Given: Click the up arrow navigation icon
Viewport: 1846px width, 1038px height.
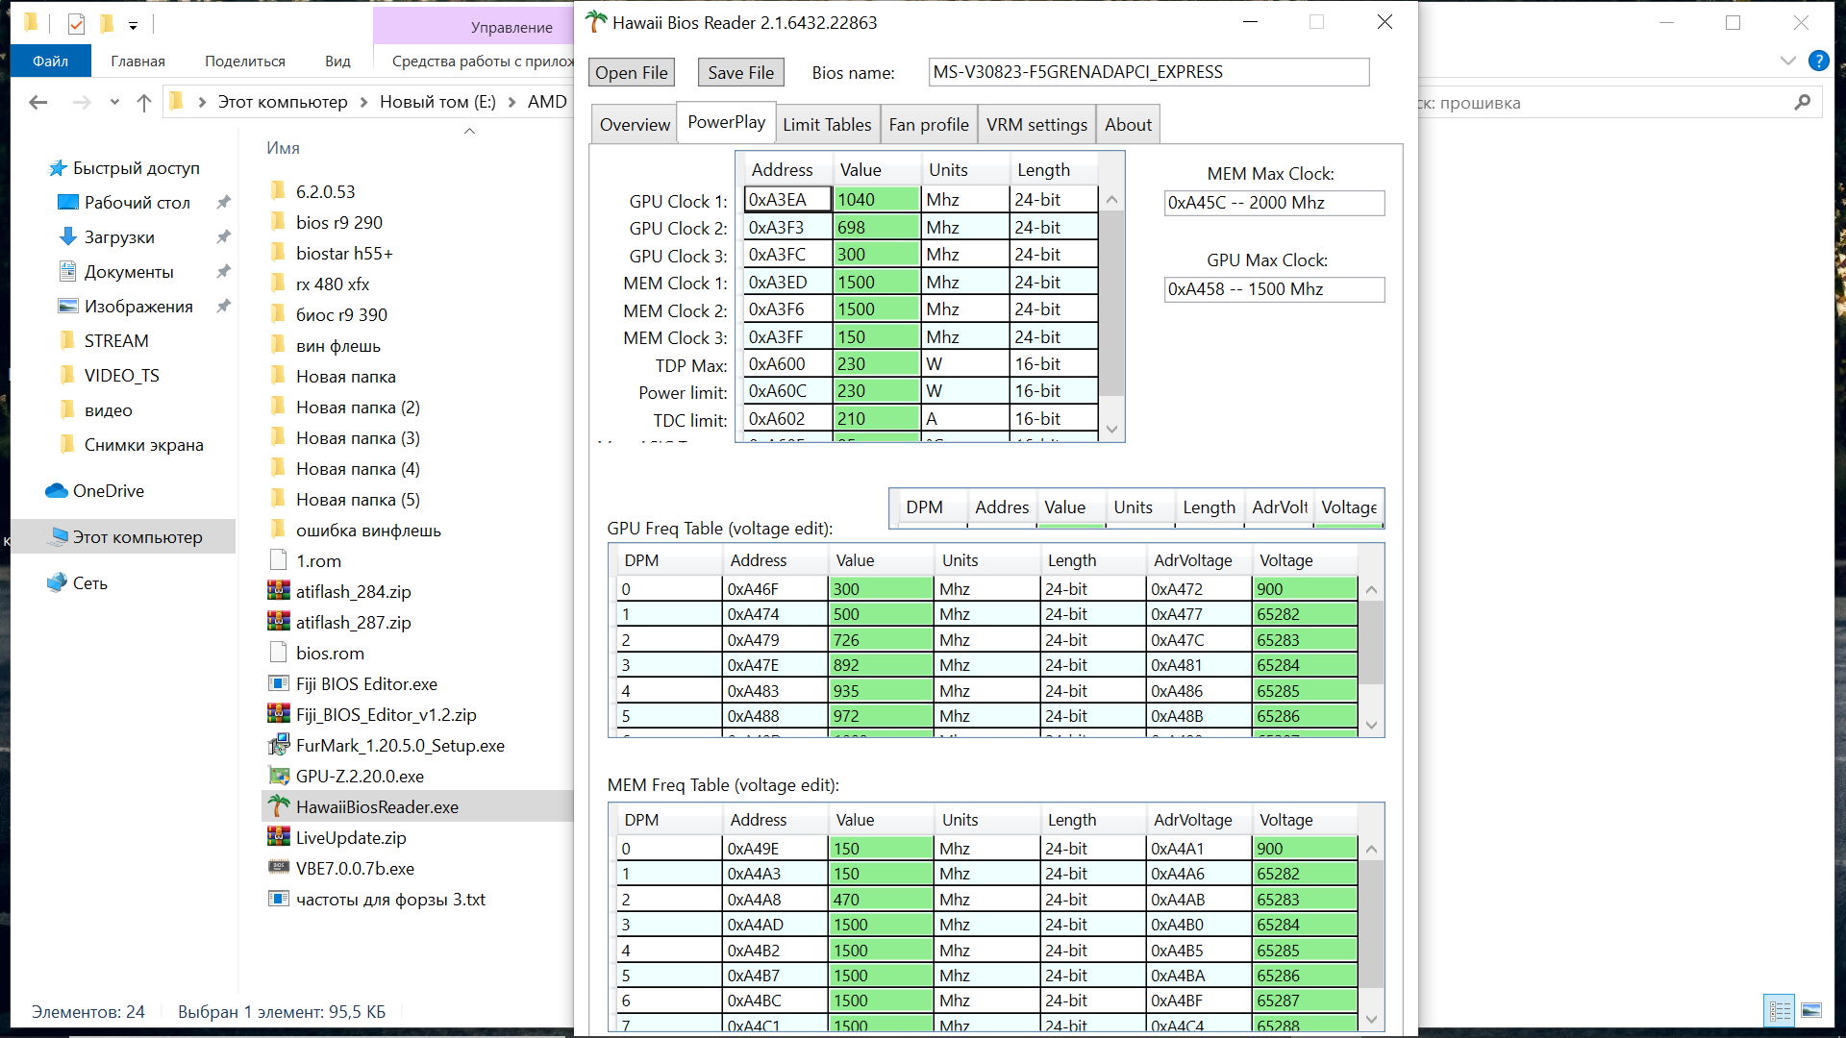Looking at the screenshot, I should (x=144, y=102).
